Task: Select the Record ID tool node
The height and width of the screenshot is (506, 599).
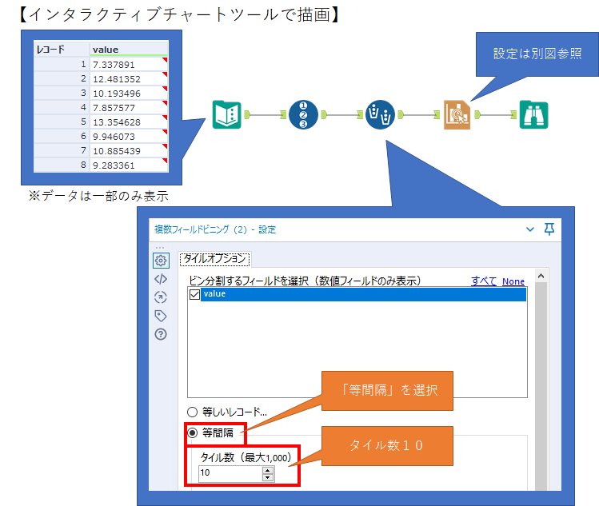Action: tap(303, 114)
